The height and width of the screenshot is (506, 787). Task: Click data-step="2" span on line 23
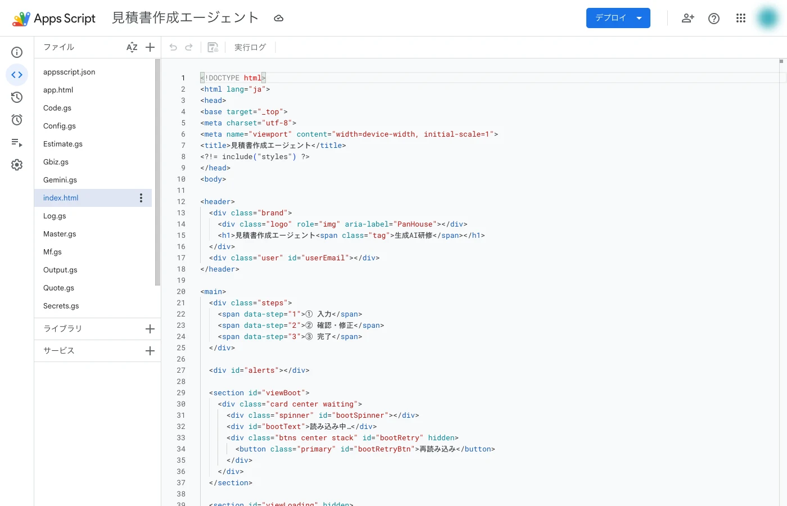(x=301, y=326)
